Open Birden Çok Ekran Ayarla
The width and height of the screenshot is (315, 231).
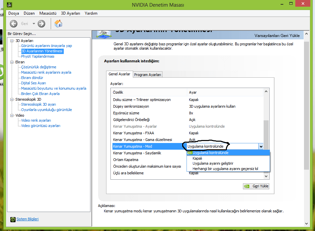pos(40,94)
